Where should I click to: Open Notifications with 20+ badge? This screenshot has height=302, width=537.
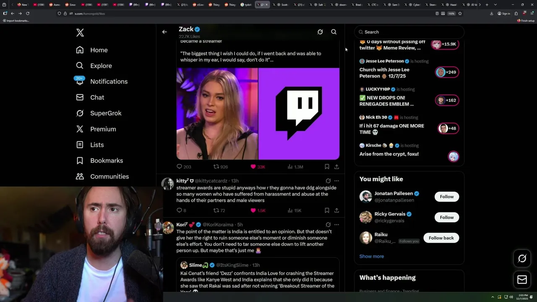[101, 81]
